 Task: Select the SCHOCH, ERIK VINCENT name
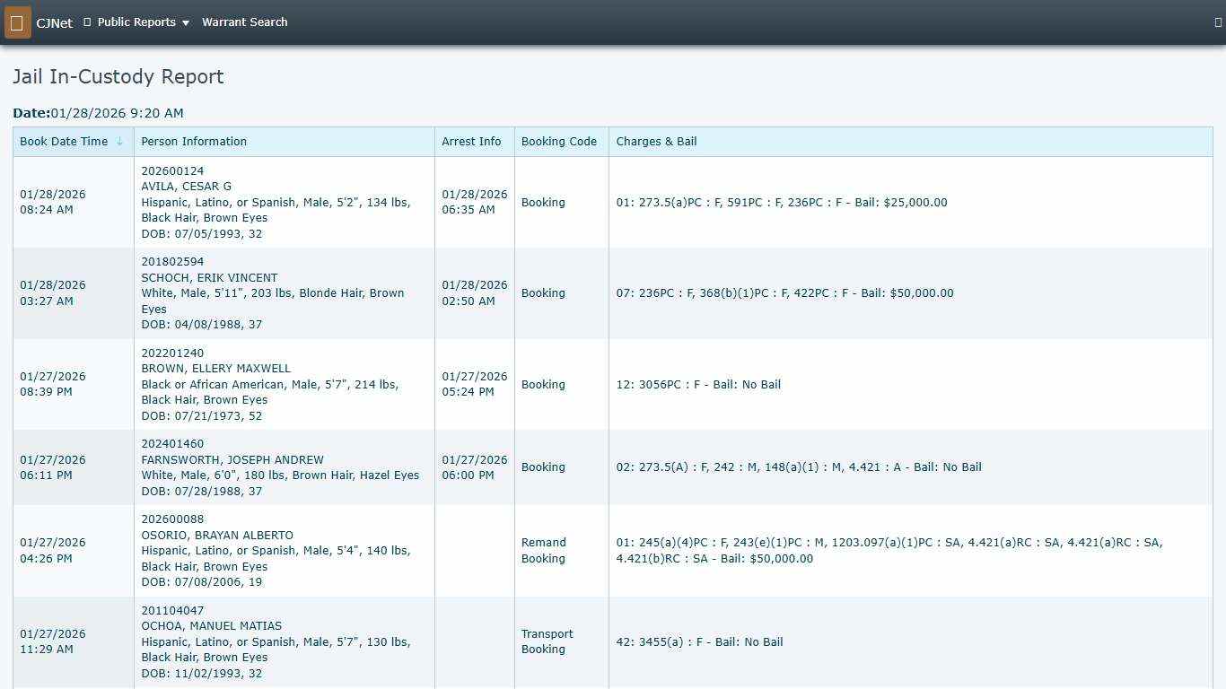(x=209, y=278)
